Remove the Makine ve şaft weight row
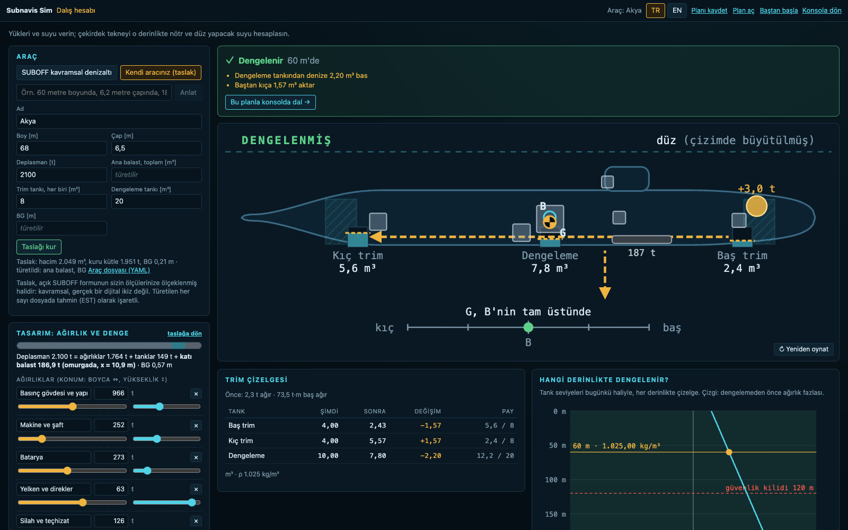 (196, 425)
